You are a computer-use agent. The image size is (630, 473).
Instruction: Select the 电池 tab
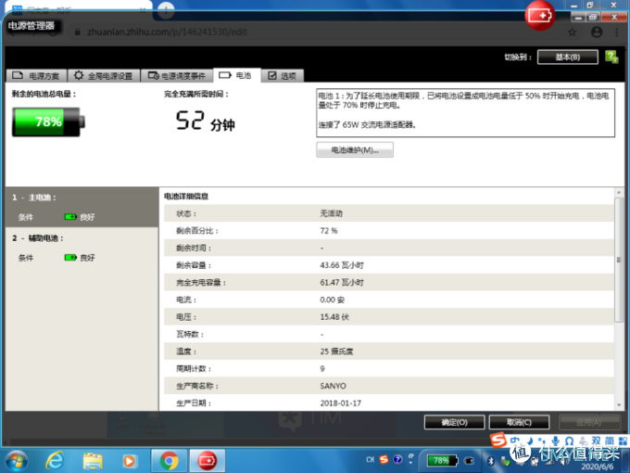[236, 75]
